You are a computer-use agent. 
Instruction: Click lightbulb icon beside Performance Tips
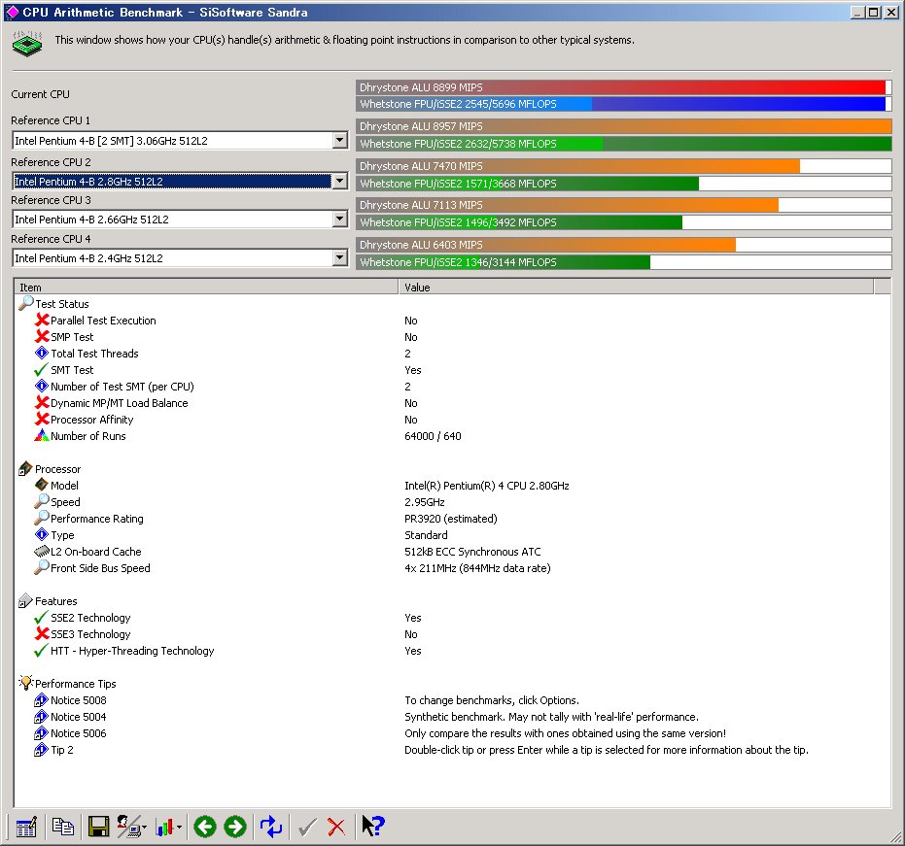(x=26, y=683)
